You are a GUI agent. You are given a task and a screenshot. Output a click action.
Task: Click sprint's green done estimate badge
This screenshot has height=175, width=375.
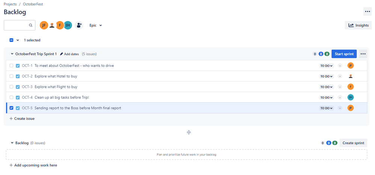tap(327, 54)
